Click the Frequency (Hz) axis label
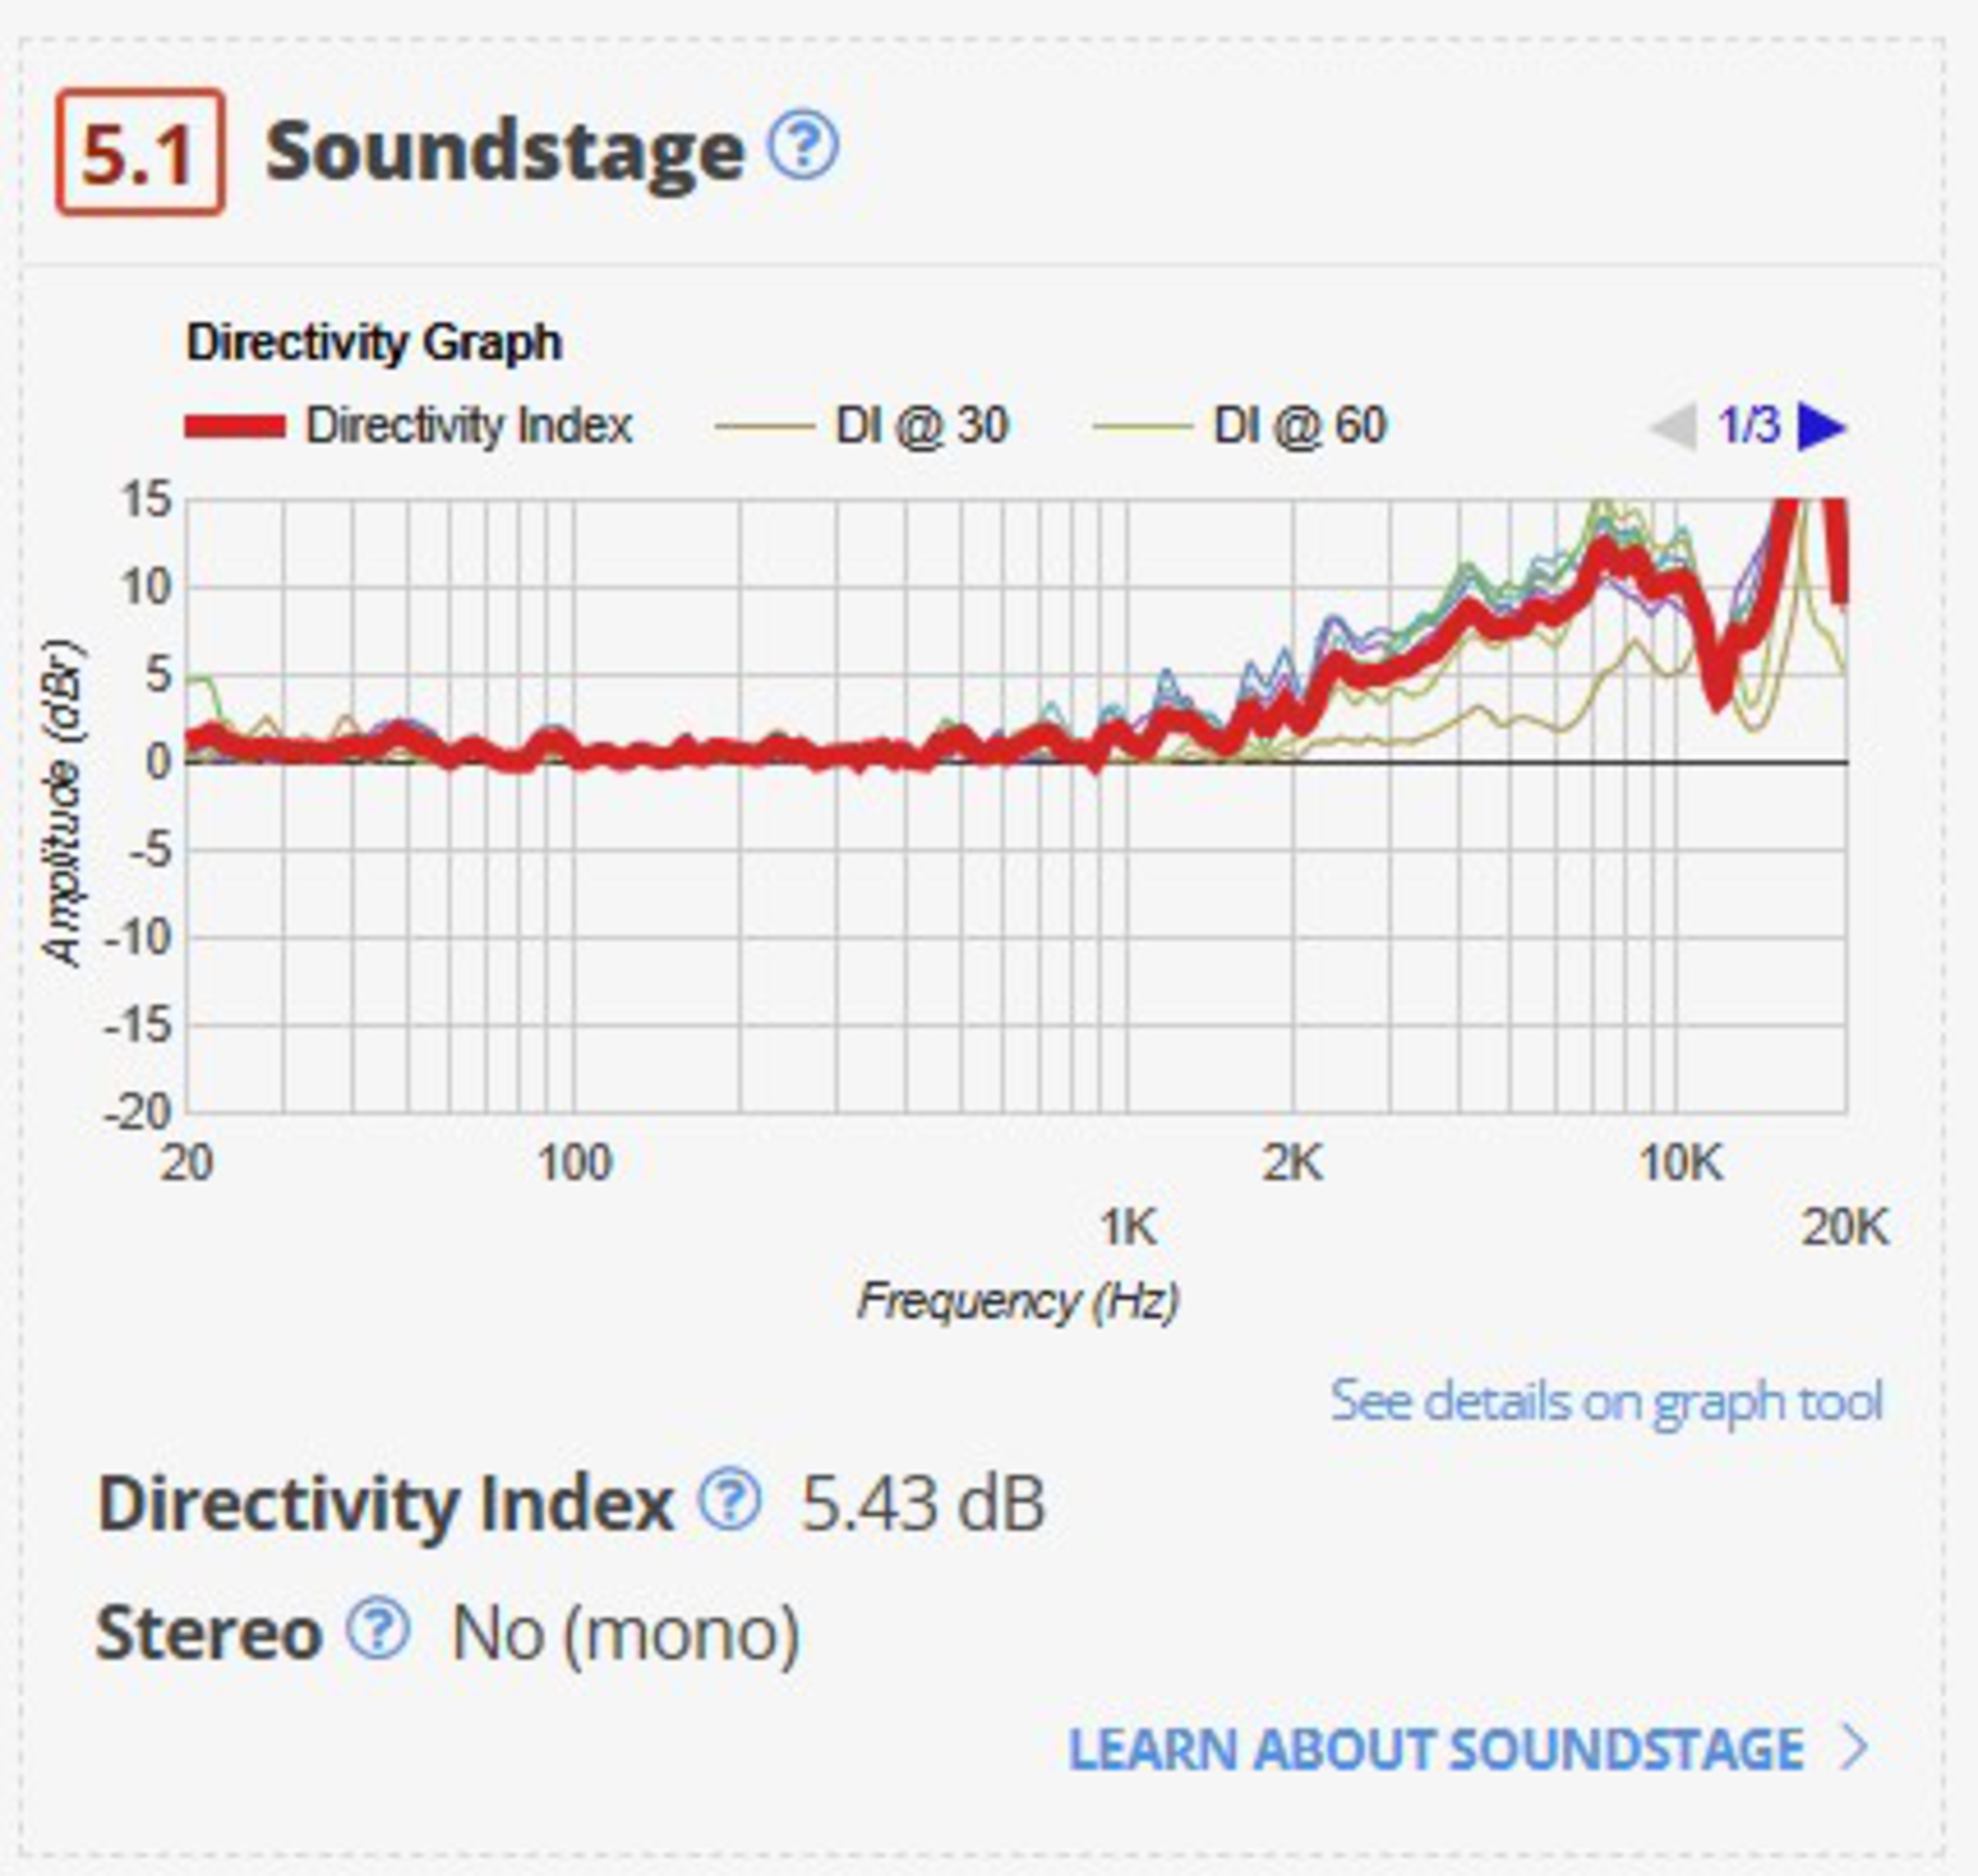 coord(1017,1302)
